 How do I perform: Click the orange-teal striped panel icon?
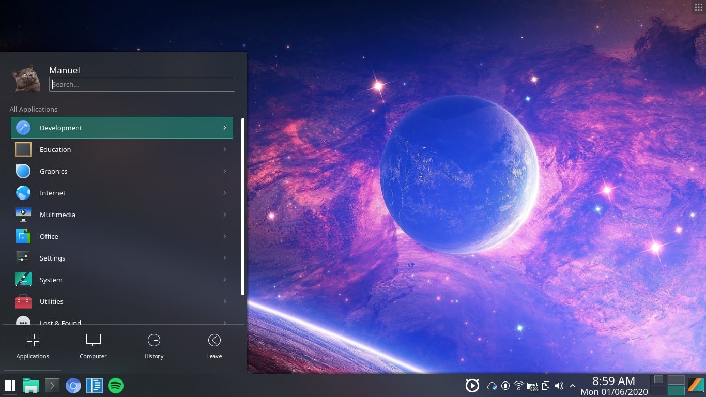pyautogui.click(x=697, y=386)
